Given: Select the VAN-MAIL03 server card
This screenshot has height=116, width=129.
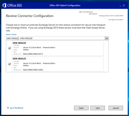Looking at the screenshot, I should point(58,64).
